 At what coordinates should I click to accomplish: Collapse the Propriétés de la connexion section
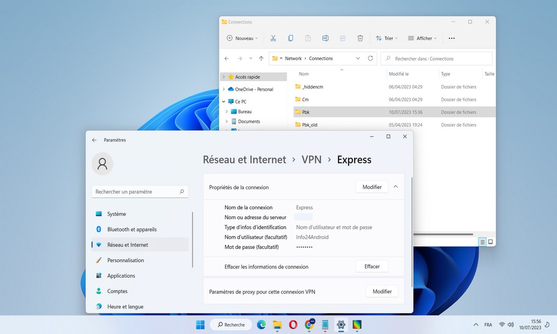[395, 186]
